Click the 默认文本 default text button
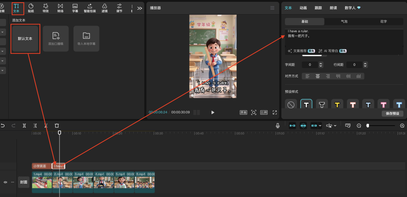Screen dimensions: 407x197 coord(25,39)
